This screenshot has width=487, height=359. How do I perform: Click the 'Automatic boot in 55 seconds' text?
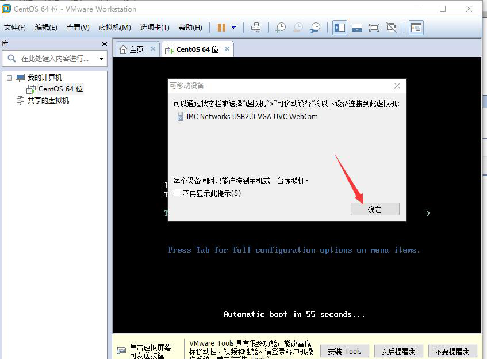click(294, 314)
